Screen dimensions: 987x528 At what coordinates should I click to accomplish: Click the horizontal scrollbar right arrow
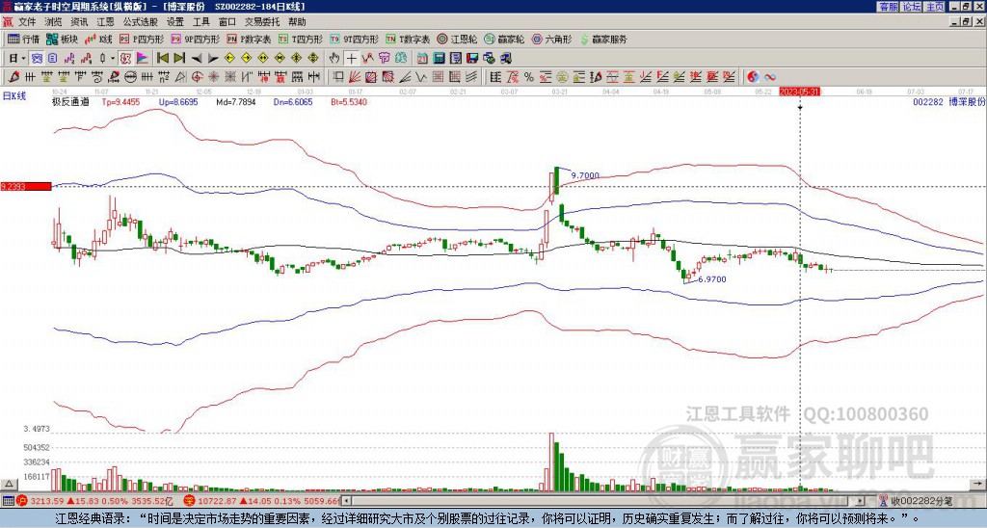click(861, 501)
